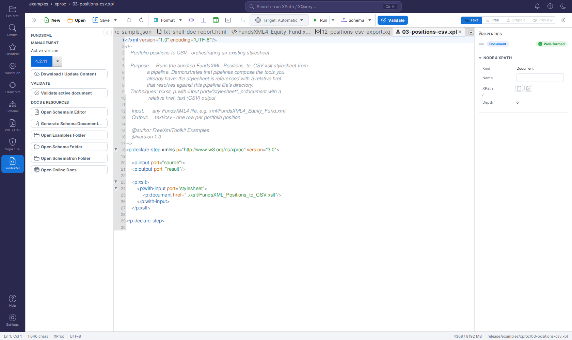Click the swap arrows icon in toolbar

pos(243,20)
